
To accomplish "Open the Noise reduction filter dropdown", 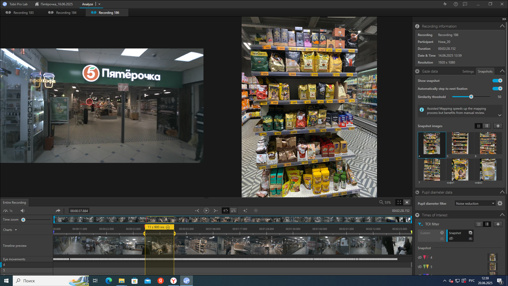I will 475,203.
